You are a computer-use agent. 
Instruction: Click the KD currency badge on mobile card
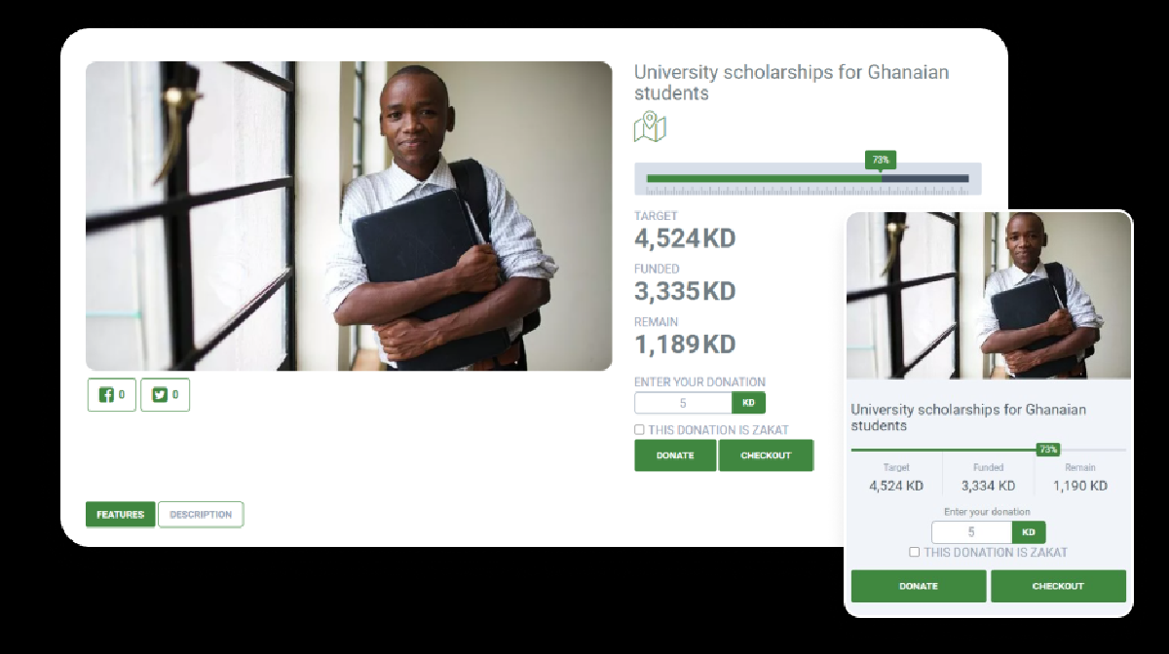tap(1029, 532)
